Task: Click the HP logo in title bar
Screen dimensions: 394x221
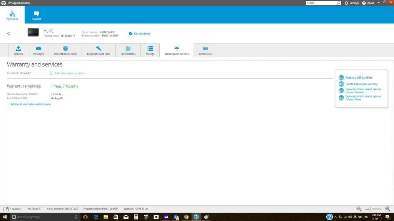Action: pos(3,3)
